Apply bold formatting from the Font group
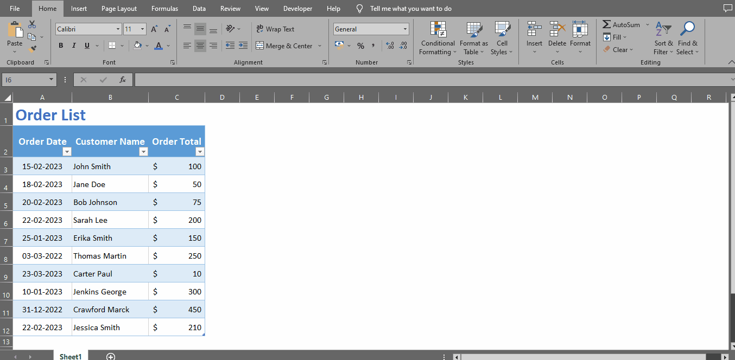735x360 pixels. pyautogui.click(x=61, y=45)
